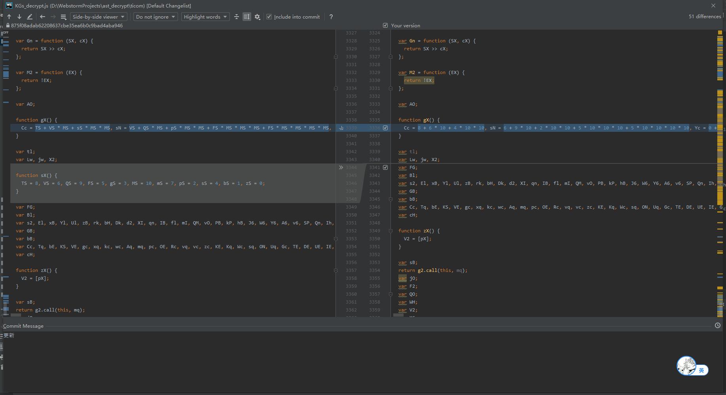Collapse M2 function fold marker right pane
This screenshot has width=726, height=395.
pyautogui.click(x=390, y=88)
